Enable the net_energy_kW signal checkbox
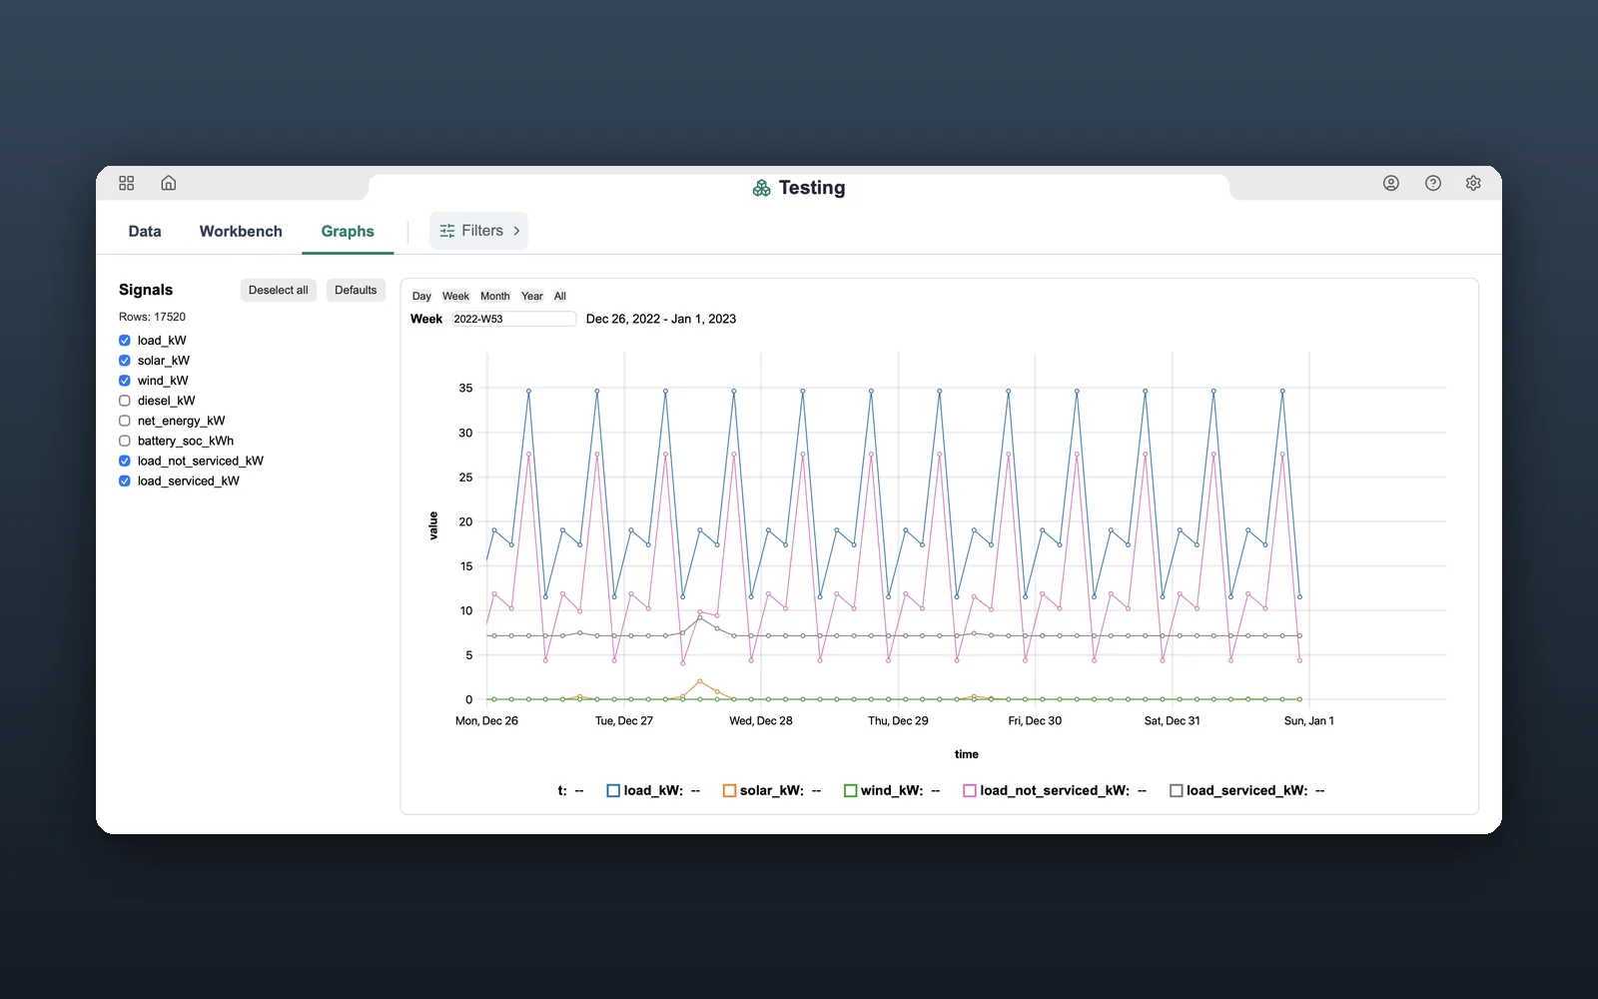The image size is (1598, 999). [x=125, y=421]
